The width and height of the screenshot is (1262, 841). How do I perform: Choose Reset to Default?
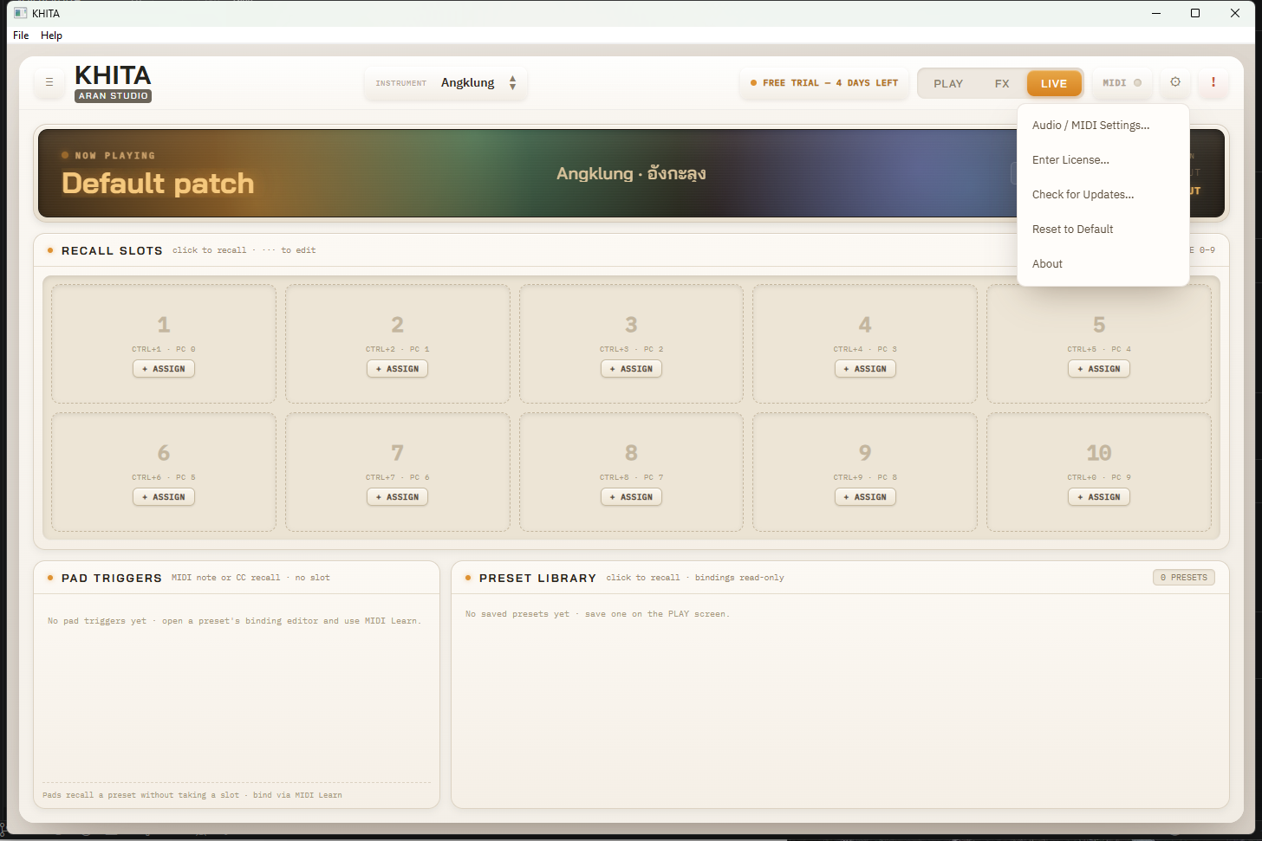(x=1103, y=230)
